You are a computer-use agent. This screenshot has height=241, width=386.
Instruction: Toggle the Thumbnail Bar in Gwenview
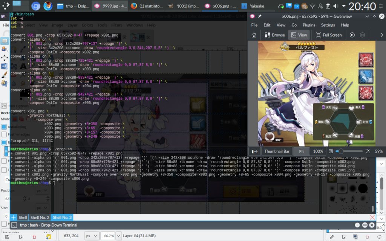point(277,151)
